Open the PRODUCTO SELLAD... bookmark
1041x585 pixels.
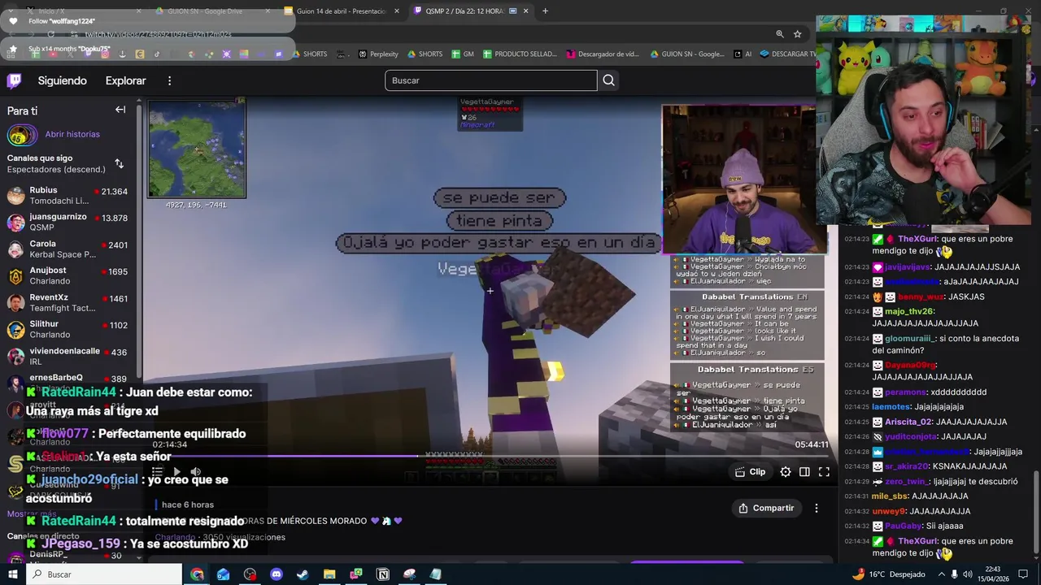[520, 54]
